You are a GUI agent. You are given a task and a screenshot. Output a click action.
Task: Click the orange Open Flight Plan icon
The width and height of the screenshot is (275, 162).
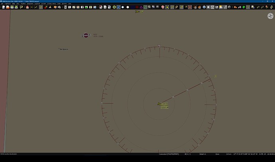(x=8, y=7)
